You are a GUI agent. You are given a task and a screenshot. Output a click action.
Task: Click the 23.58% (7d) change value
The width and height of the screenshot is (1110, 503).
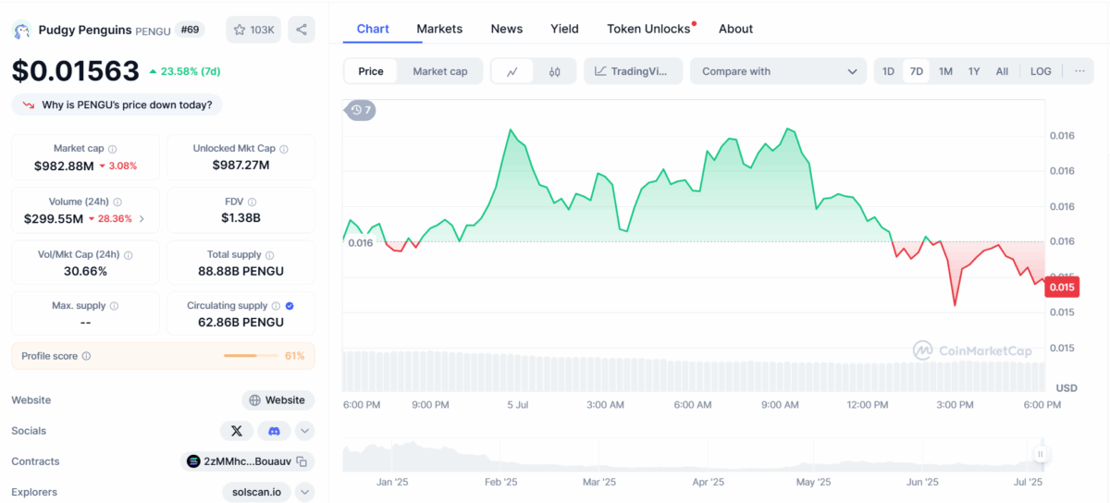[x=191, y=71]
